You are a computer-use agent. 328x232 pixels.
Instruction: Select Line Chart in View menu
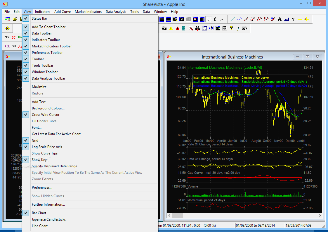(90, 226)
